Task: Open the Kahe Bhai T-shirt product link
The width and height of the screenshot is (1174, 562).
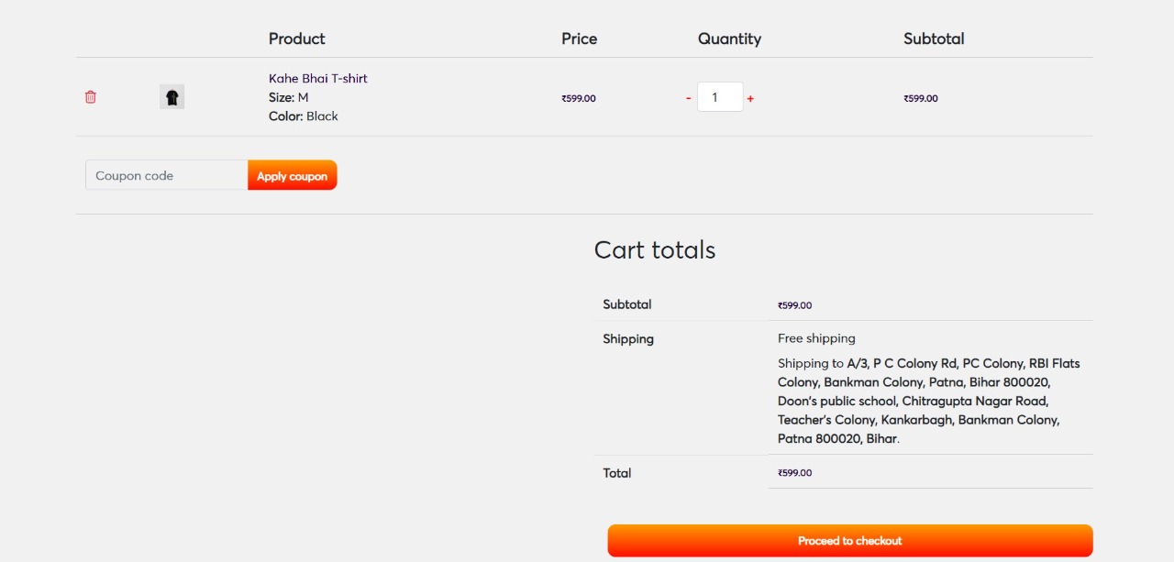Action: (x=317, y=79)
